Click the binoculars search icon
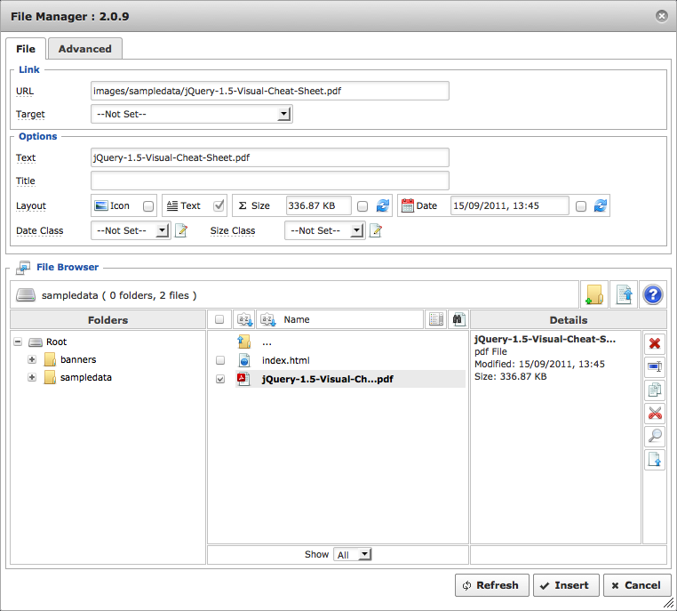 [458, 320]
